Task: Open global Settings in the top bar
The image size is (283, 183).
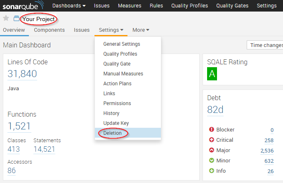Action: [266, 6]
